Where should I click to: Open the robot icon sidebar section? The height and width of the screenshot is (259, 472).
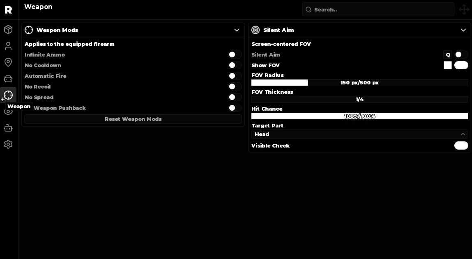8,128
